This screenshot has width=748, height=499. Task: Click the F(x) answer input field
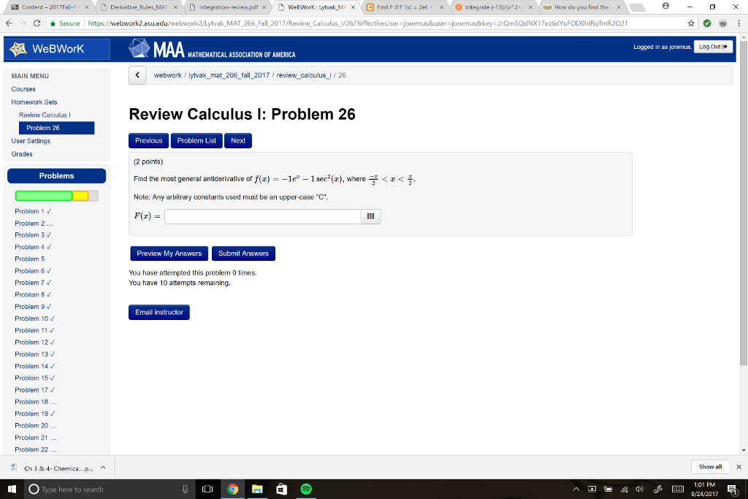point(263,216)
